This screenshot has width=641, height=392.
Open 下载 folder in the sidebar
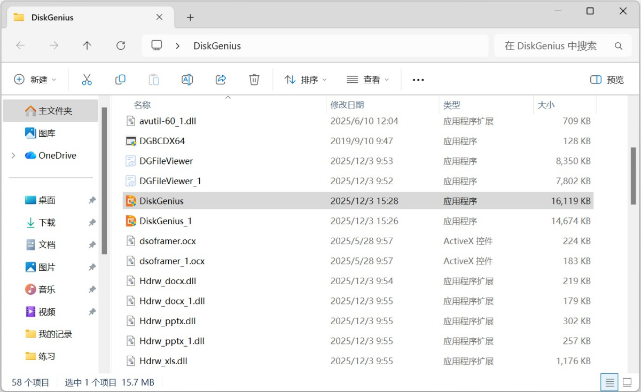pos(47,223)
